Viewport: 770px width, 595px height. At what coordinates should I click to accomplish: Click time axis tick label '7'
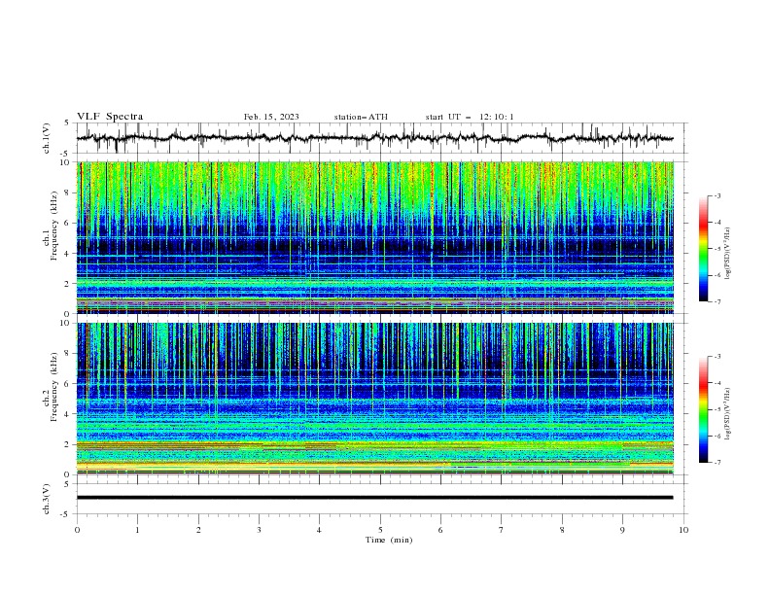click(x=502, y=530)
